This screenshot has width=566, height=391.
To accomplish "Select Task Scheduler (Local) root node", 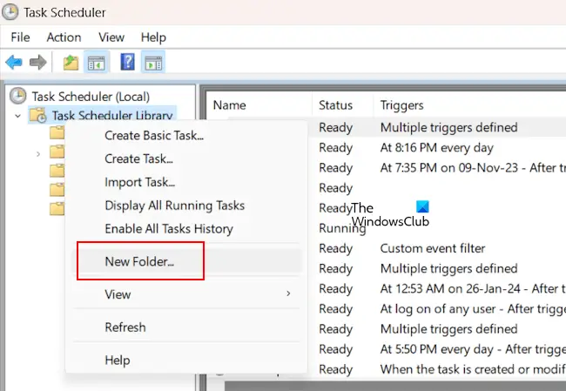I will pyautogui.click(x=91, y=96).
